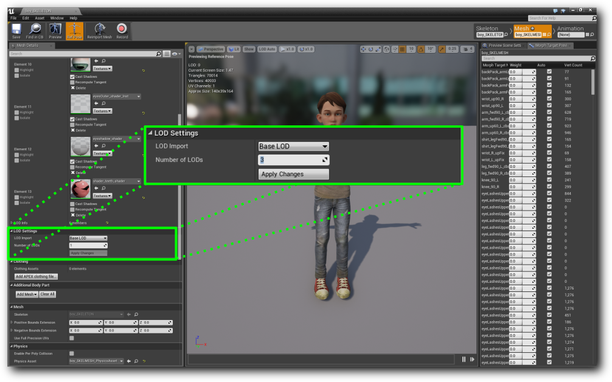Viewport: 612px width, 382px height.
Task: Open the Base LOD dropdown in the enlarged callout
Action: click(293, 147)
